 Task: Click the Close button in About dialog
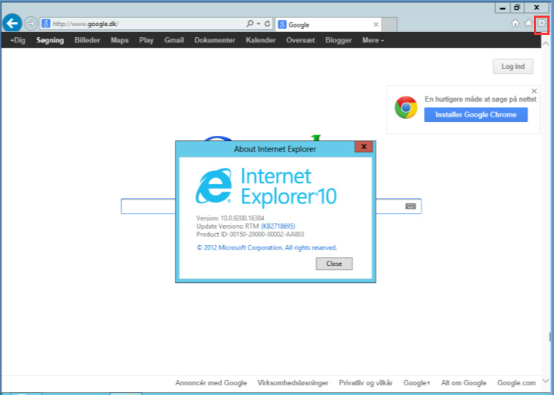[x=334, y=264]
